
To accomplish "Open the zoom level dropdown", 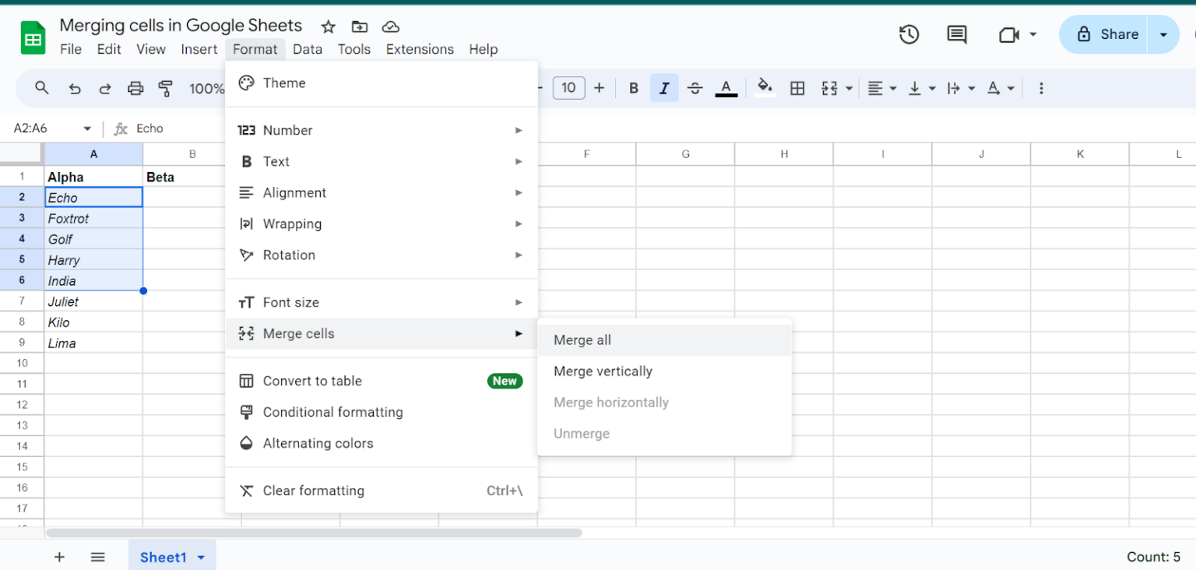I will [x=206, y=88].
